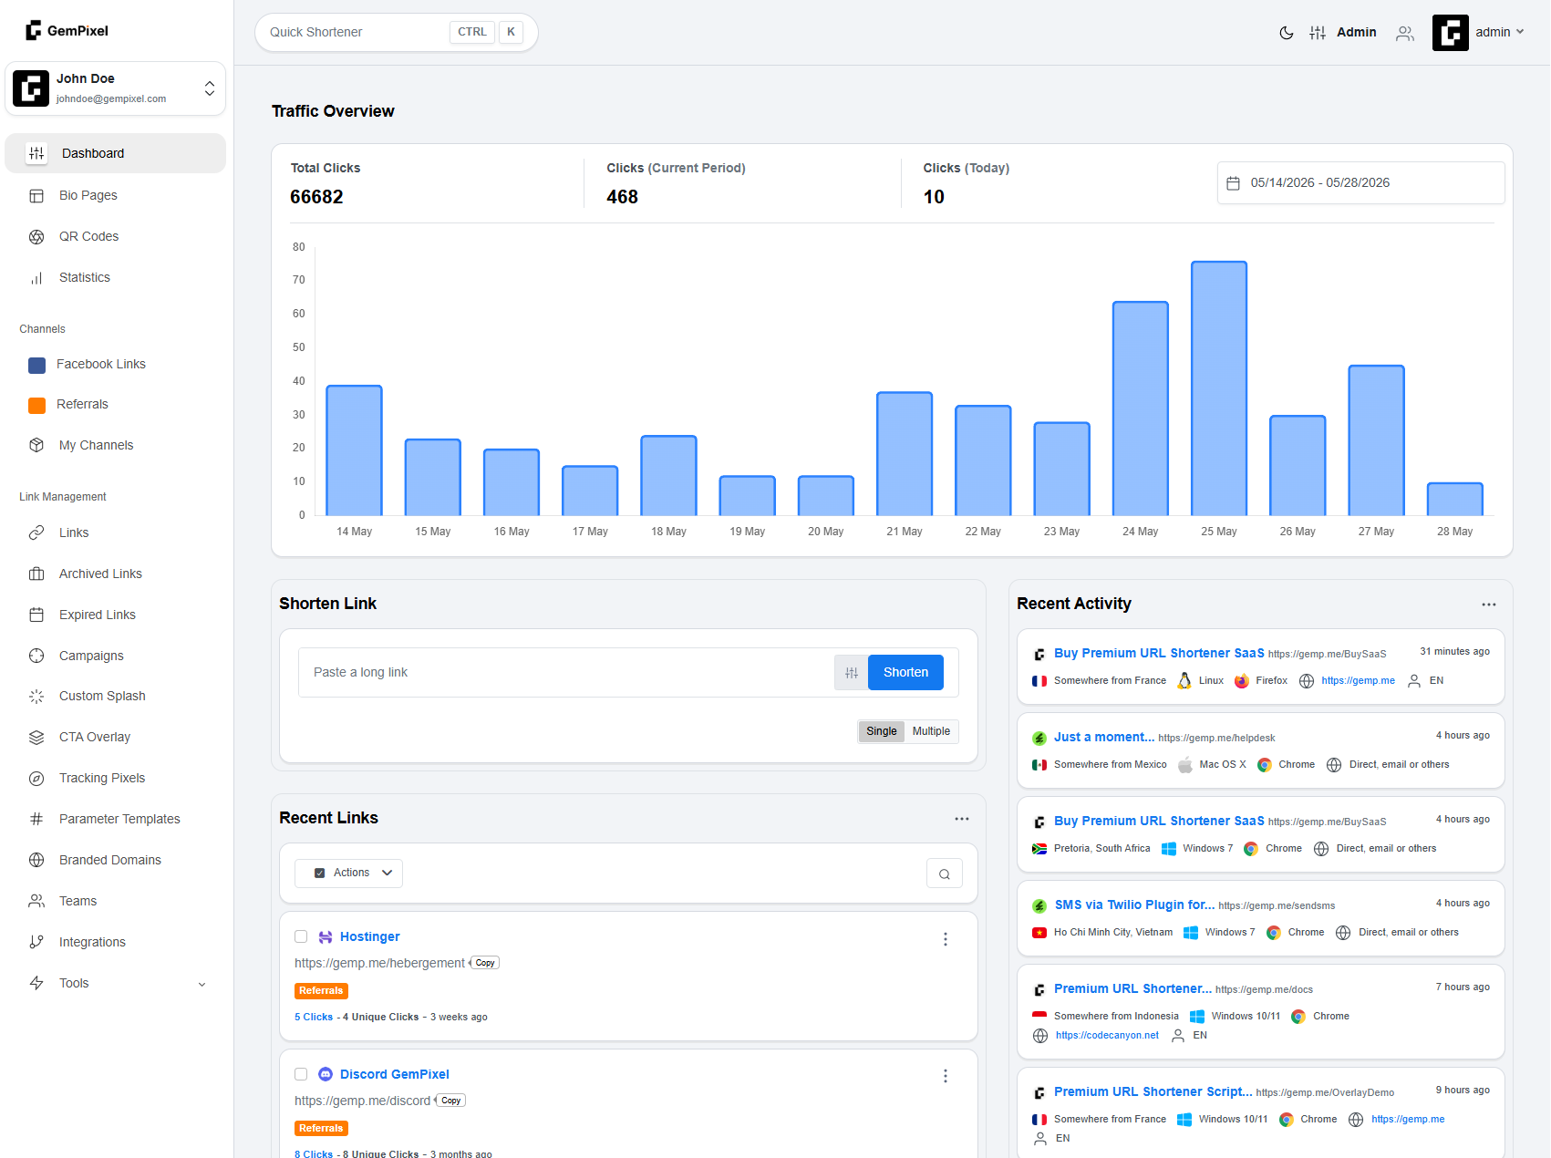Open the Admin panel sliders icon
1551x1158 pixels.
coord(1318,33)
